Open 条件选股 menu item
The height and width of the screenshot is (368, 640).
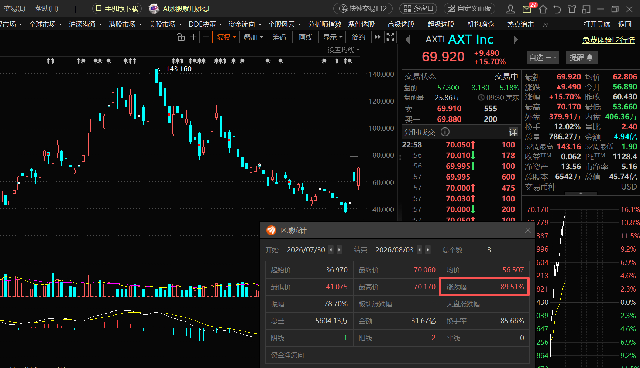[361, 24]
